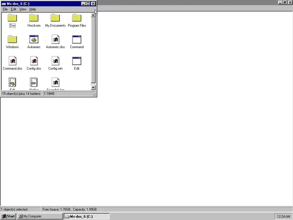Minimize the background My Computer window
Screen dimensions: 293x220
(280, 2)
